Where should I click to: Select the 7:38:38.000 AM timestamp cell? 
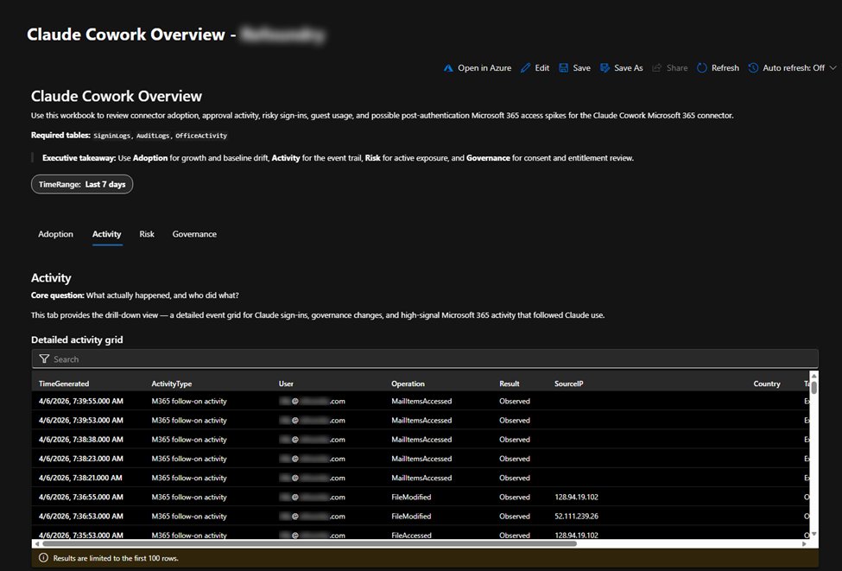[x=80, y=440]
